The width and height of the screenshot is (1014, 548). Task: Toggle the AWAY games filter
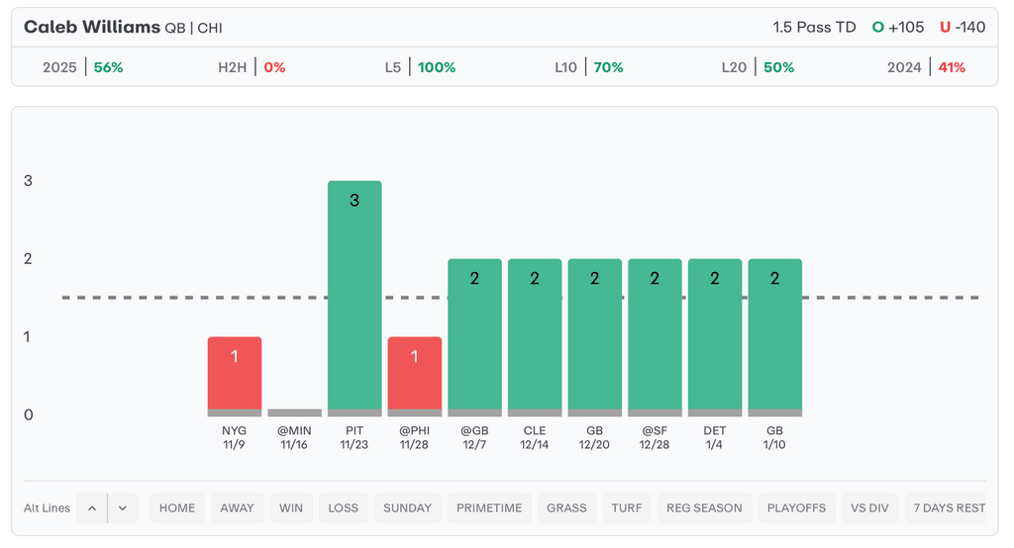point(238,508)
